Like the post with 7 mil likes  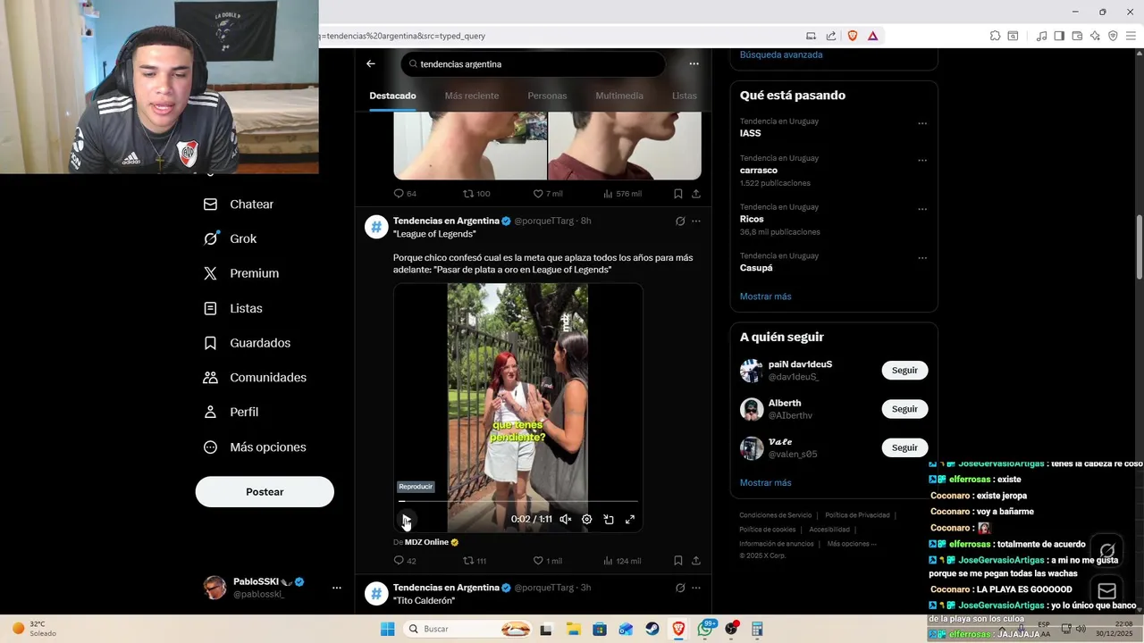(548, 194)
